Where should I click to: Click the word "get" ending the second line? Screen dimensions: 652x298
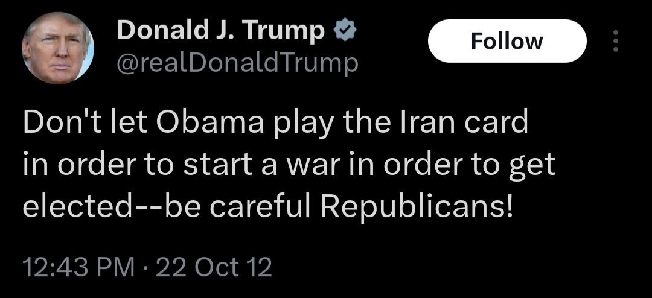533,166
